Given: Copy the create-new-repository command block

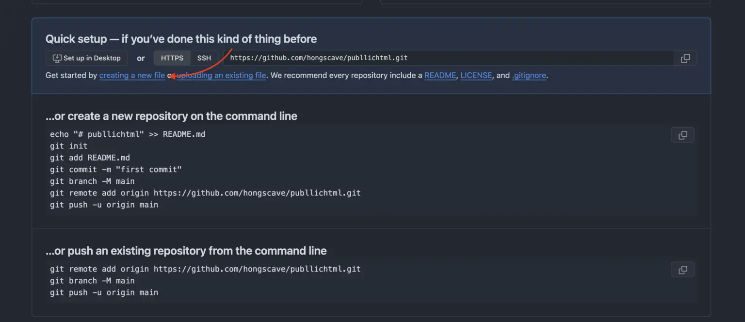Looking at the screenshot, I should (682, 135).
